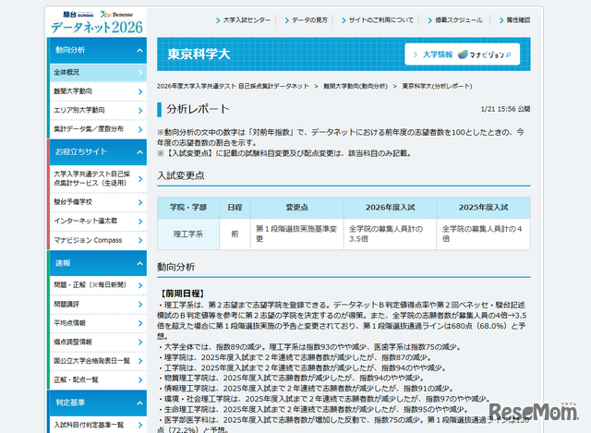Click the 【前期日程】 label

click(182, 294)
